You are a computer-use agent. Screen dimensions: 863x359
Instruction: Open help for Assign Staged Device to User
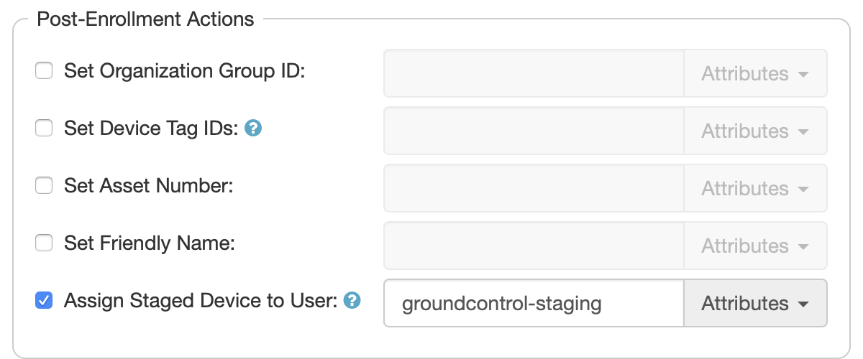pyautogui.click(x=352, y=301)
